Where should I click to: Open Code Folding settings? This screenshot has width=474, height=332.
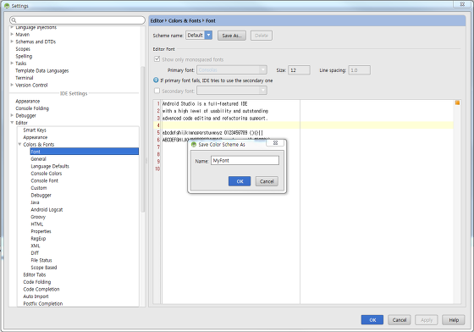pyautogui.click(x=37, y=282)
